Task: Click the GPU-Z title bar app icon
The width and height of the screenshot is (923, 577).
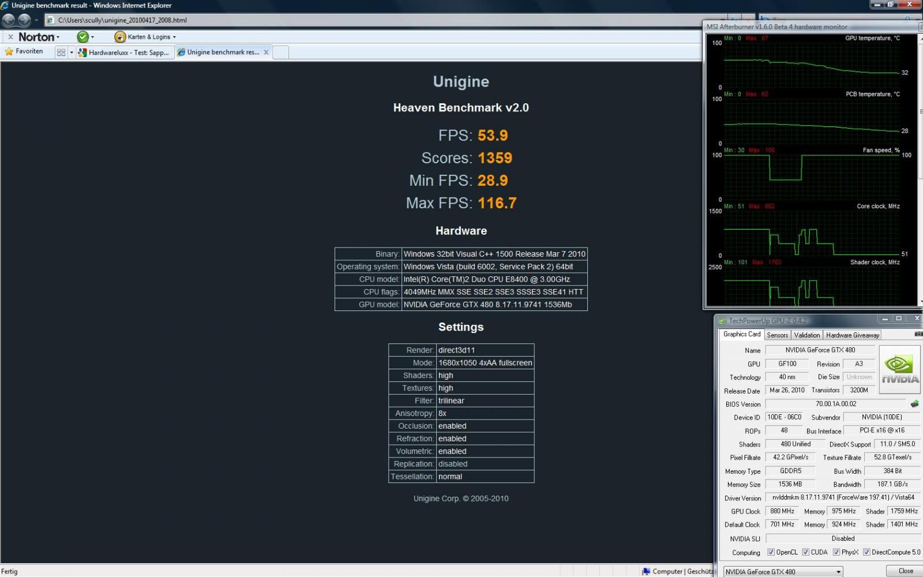Action: (722, 321)
